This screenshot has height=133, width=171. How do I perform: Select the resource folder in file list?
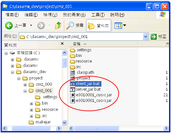81,61
